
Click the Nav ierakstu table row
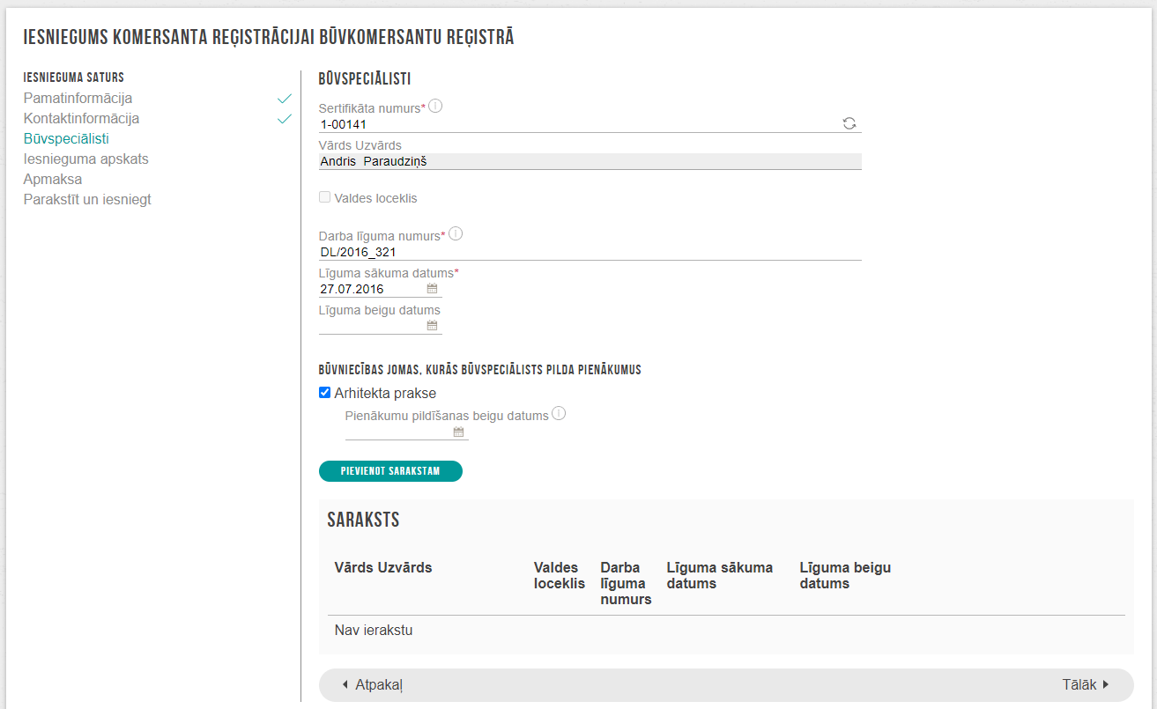coord(726,631)
